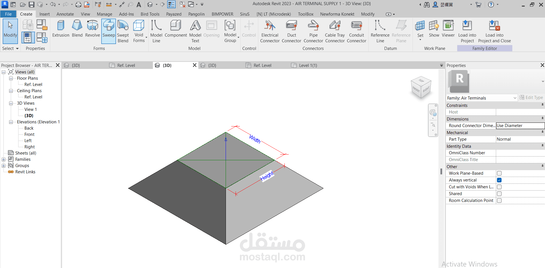This screenshot has width=545, height=268.
Task: Open the Family: Air Terminals dropdown
Action: (482, 98)
